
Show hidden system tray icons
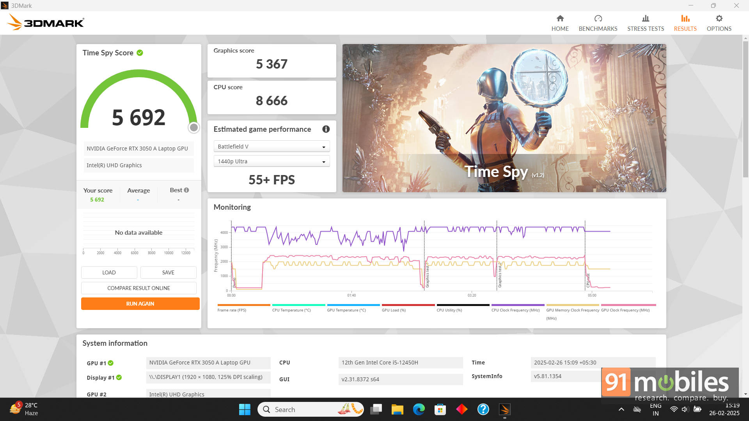[x=621, y=409]
